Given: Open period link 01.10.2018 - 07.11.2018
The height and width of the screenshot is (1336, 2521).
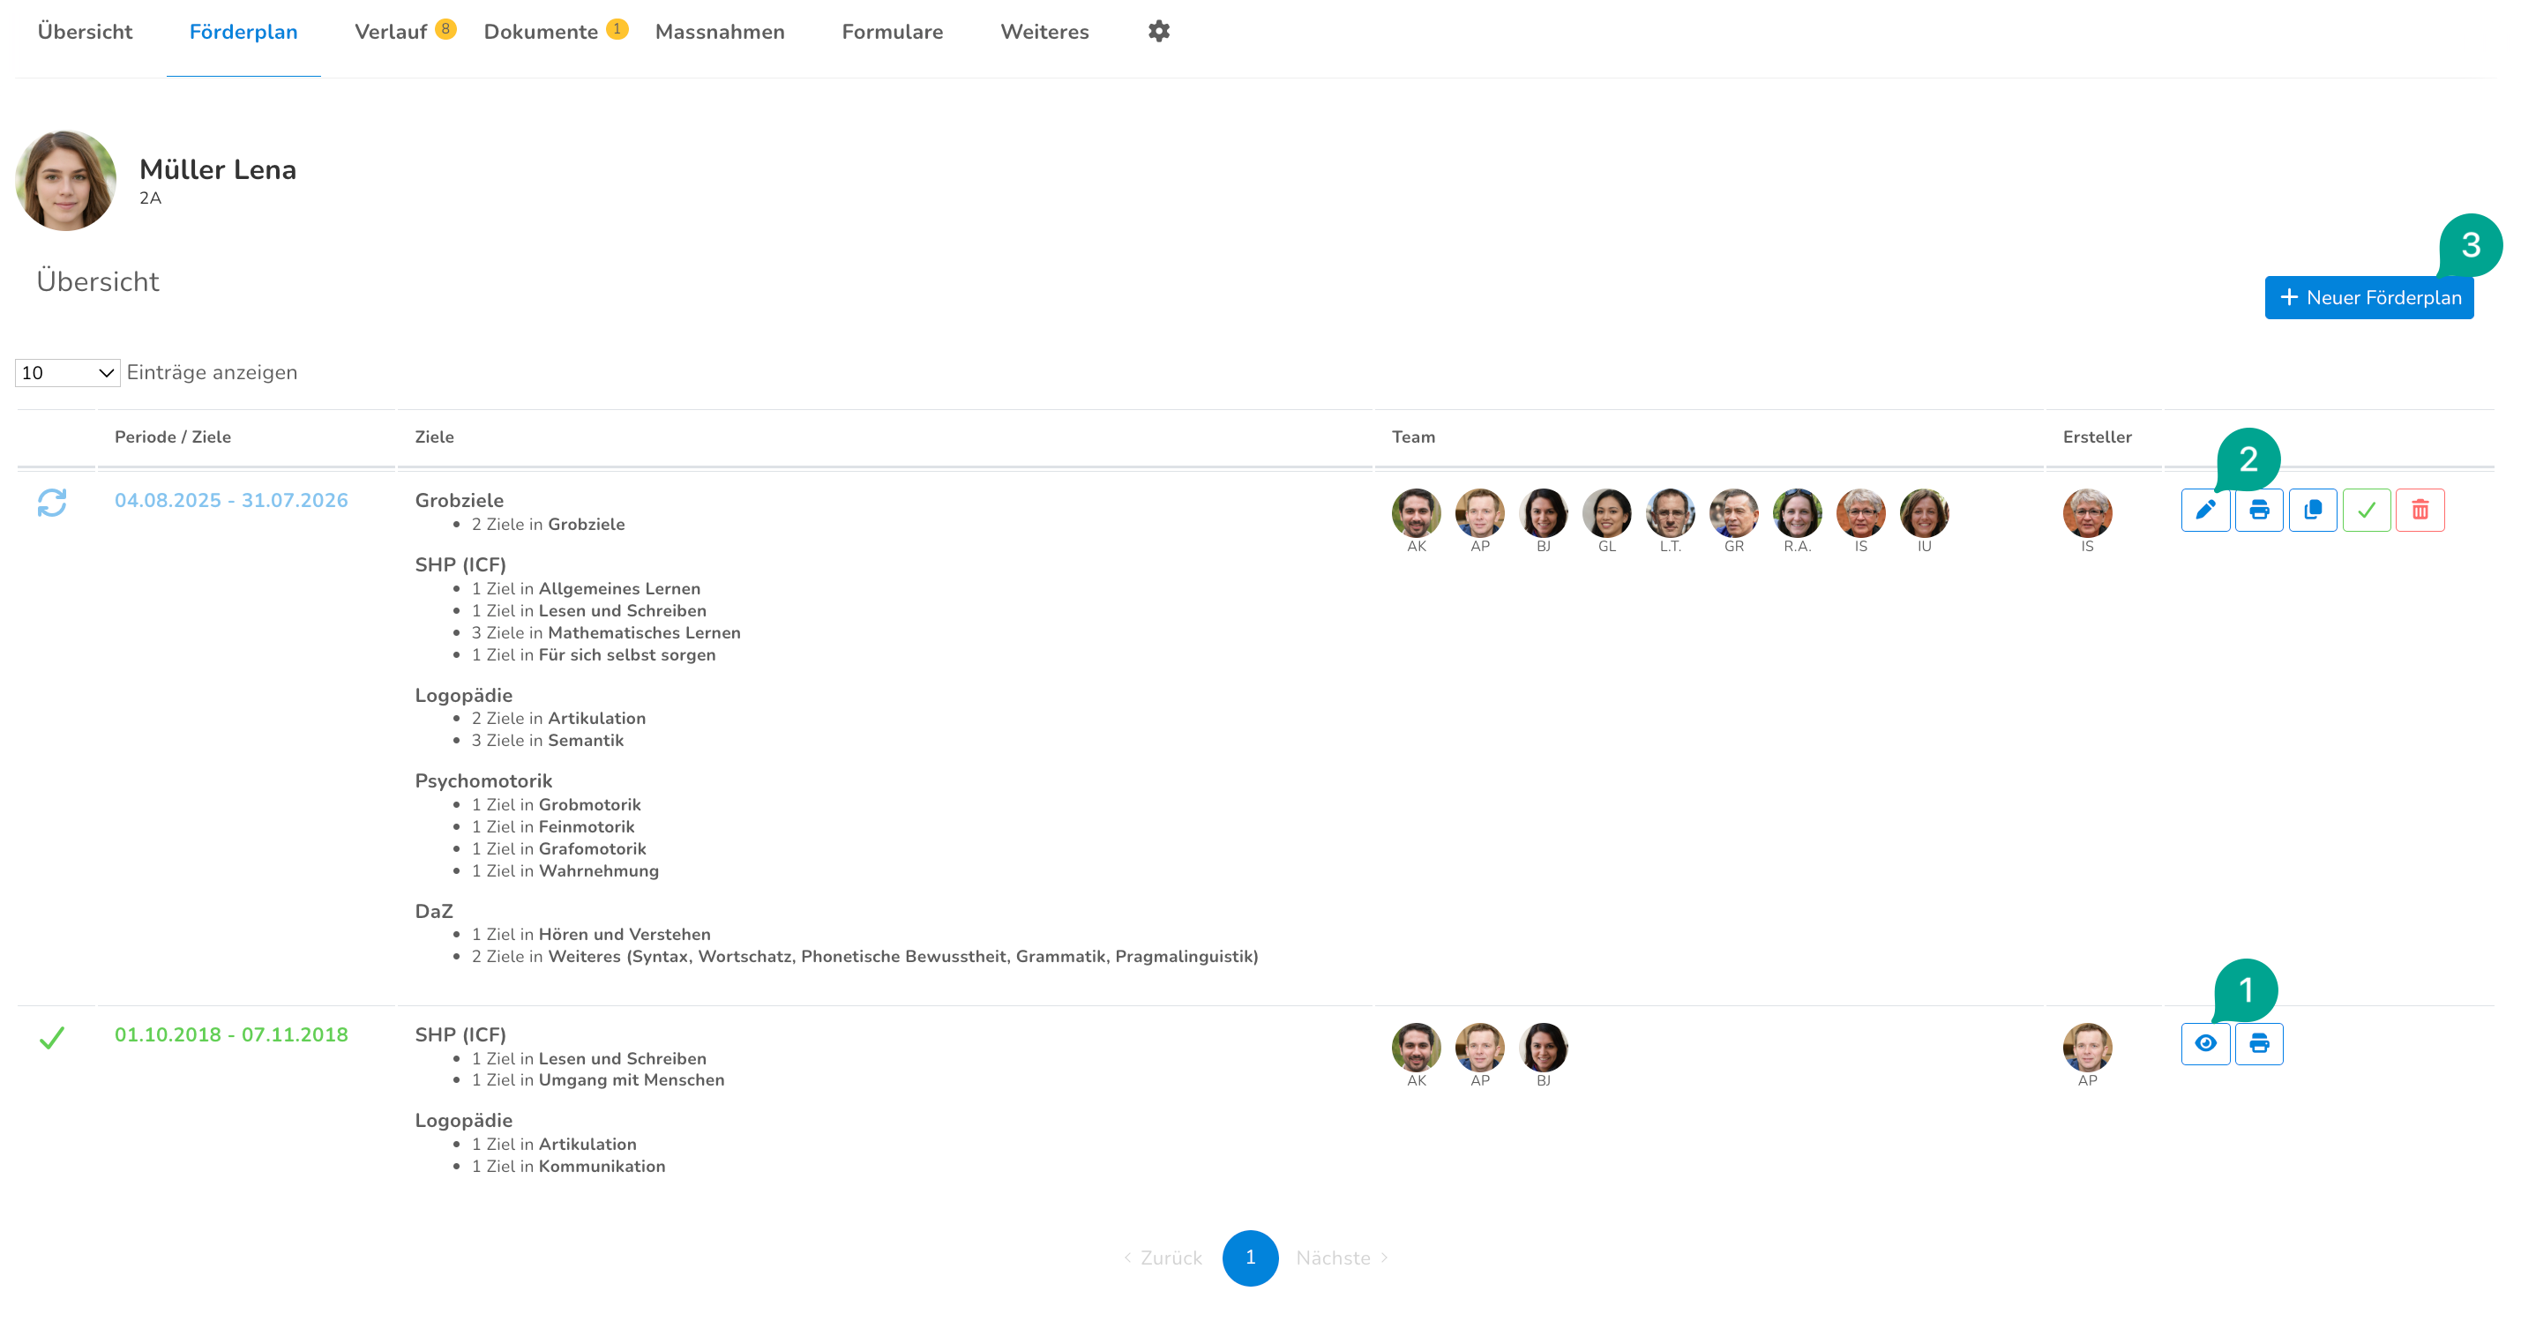Looking at the screenshot, I should tap(231, 1034).
